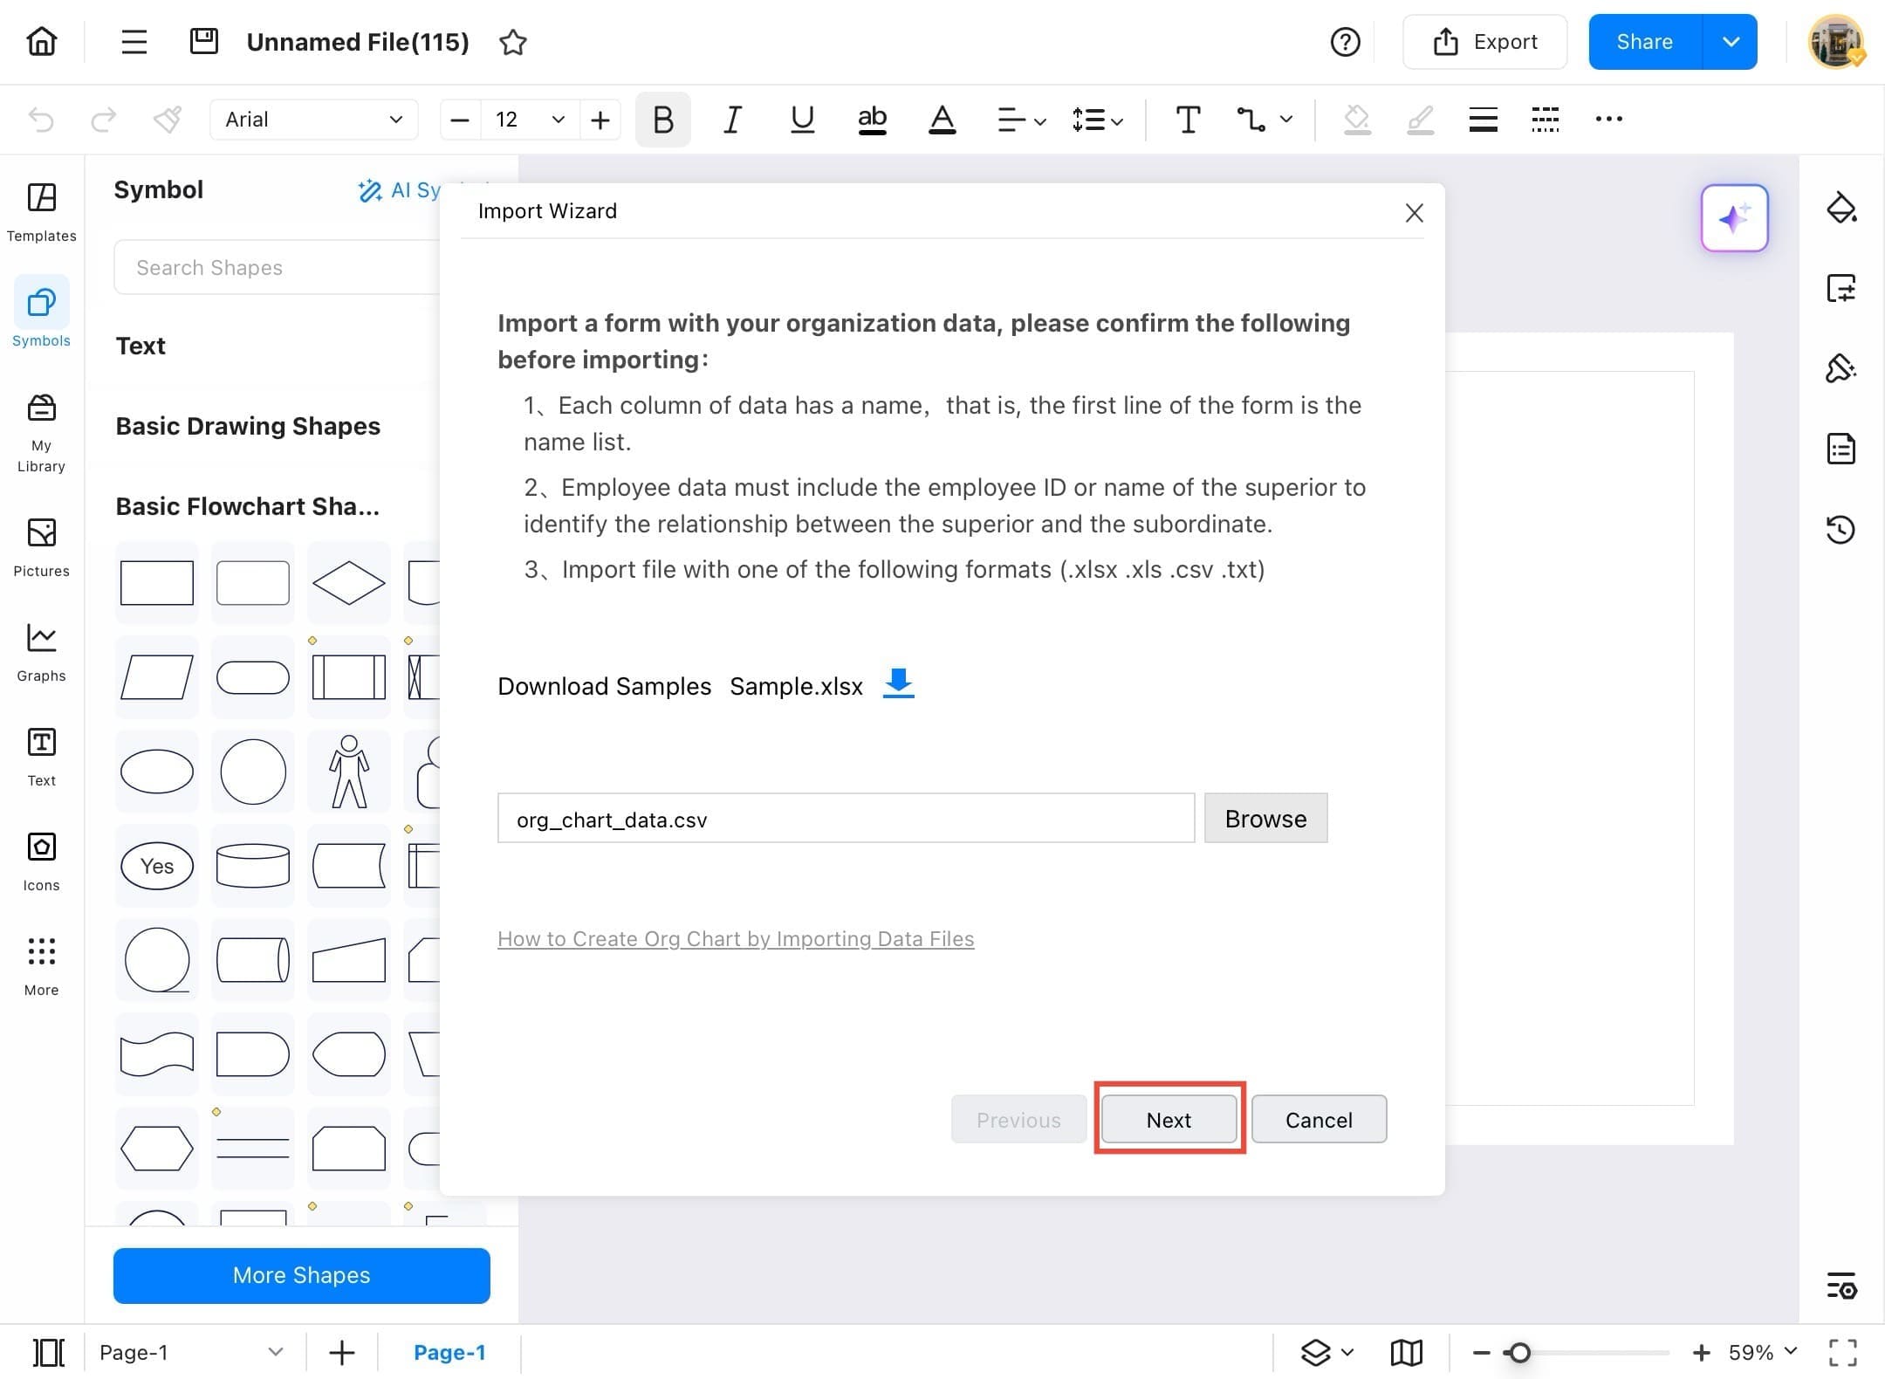Open the Templates sidebar panel

[x=41, y=211]
